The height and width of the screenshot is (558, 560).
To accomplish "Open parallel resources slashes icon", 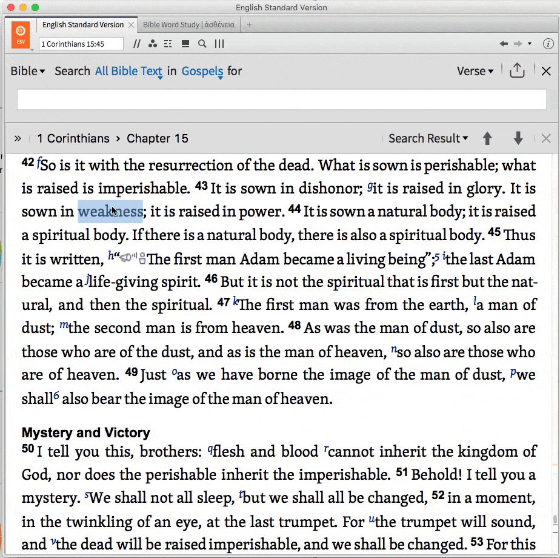I will tap(136, 44).
